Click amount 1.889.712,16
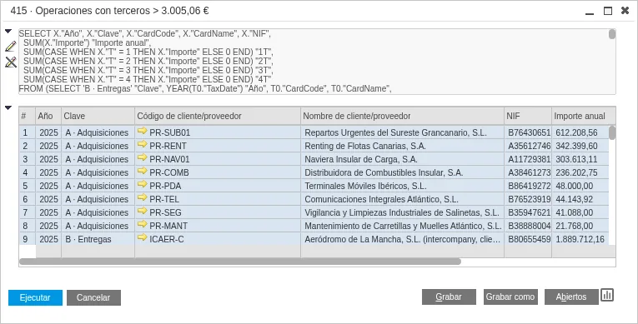The image size is (638, 324). click(x=580, y=239)
